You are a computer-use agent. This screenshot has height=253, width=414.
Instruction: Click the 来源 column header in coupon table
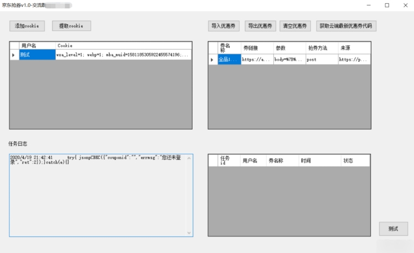point(353,48)
